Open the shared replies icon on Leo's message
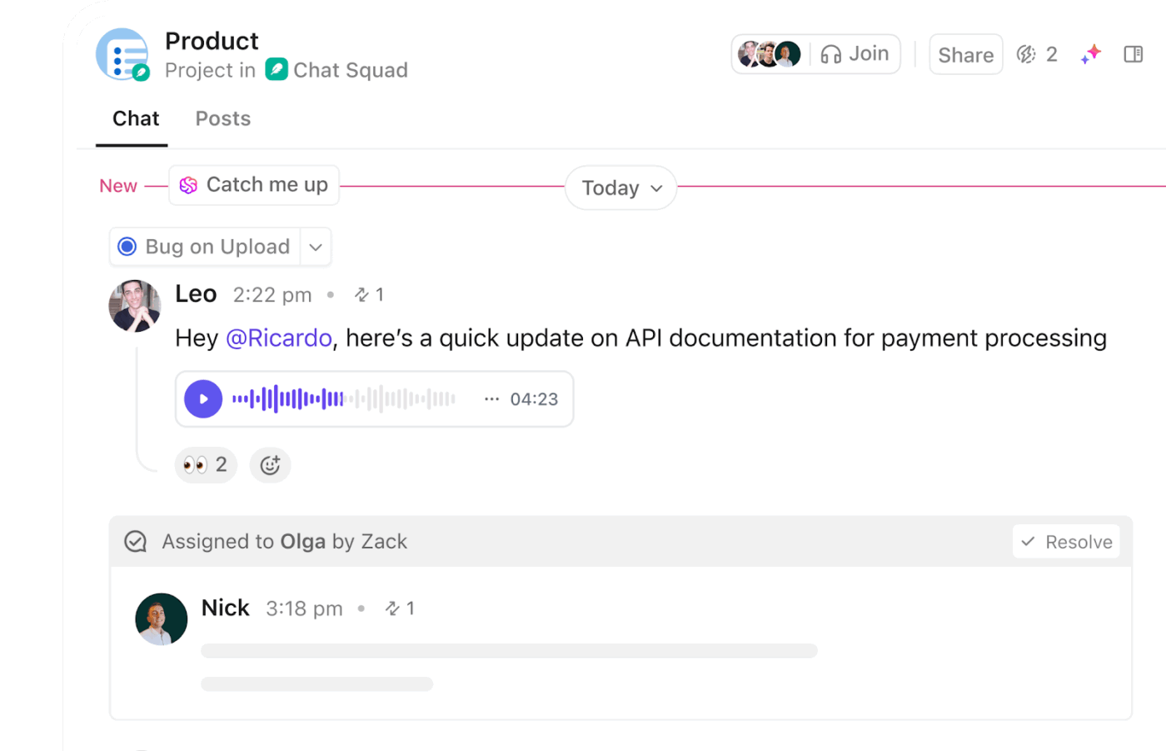Viewport: 1166px width, 751px height. (x=360, y=294)
